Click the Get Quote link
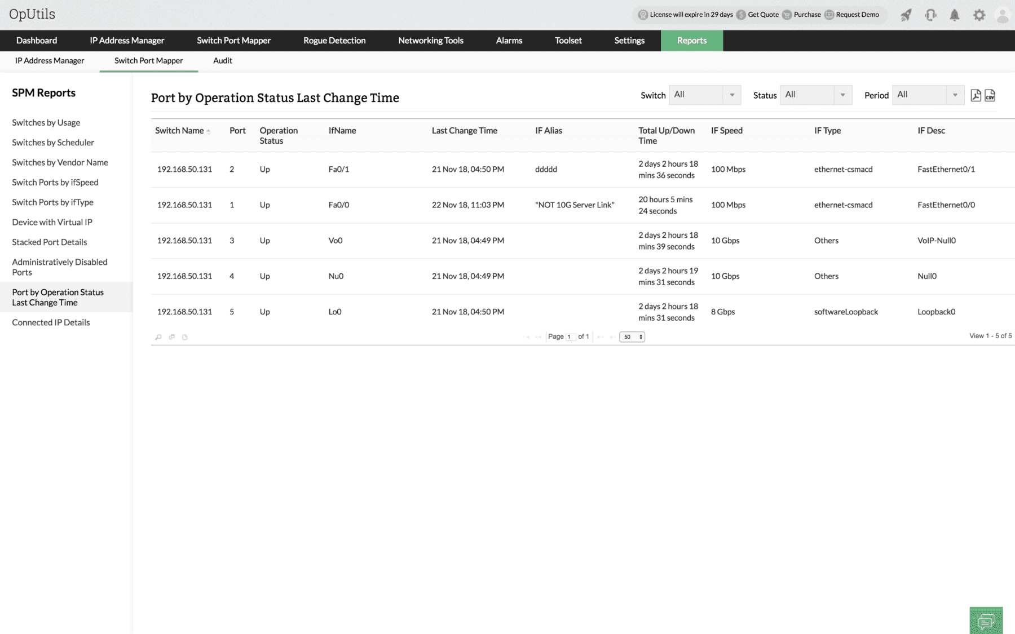The height and width of the screenshot is (634, 1015). 763,15
